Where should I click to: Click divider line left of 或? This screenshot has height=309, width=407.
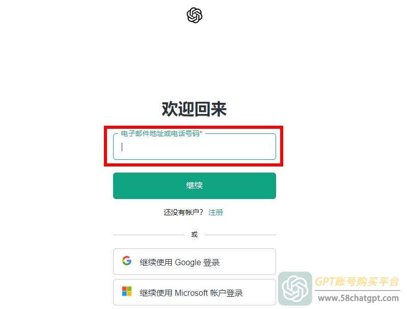click(148, 235)
